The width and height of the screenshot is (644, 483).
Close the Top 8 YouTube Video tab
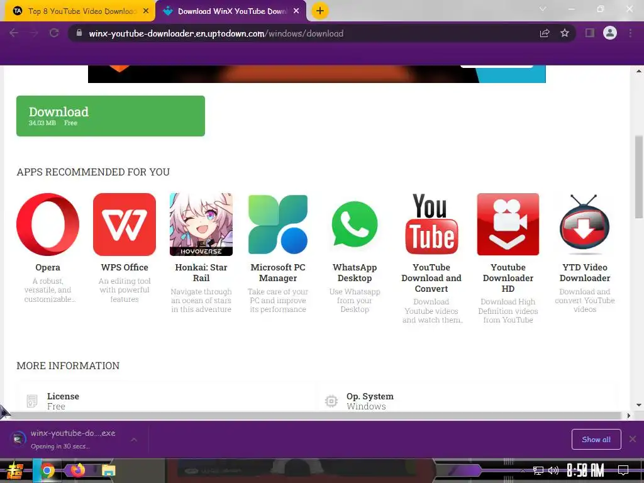146,11
